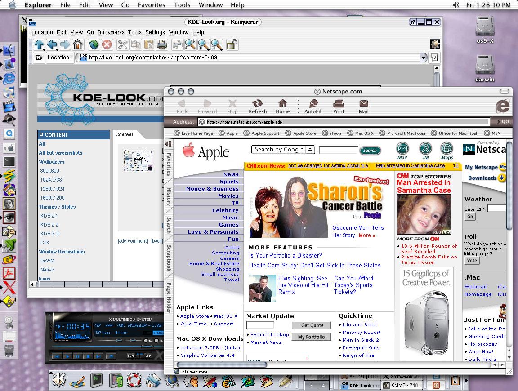The width and height of the screenshot is (518, 391).
Task: Toggle XMMS REP repeat button
Action: 146,356
